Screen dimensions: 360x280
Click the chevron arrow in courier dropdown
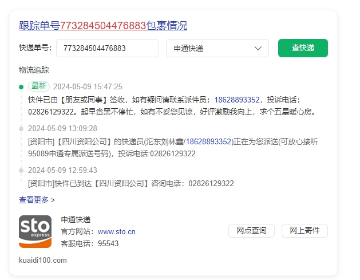258,48
